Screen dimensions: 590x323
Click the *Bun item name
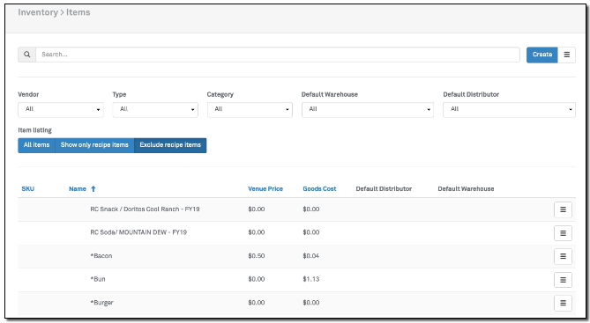pyautogui.click(x=98, y=279)
